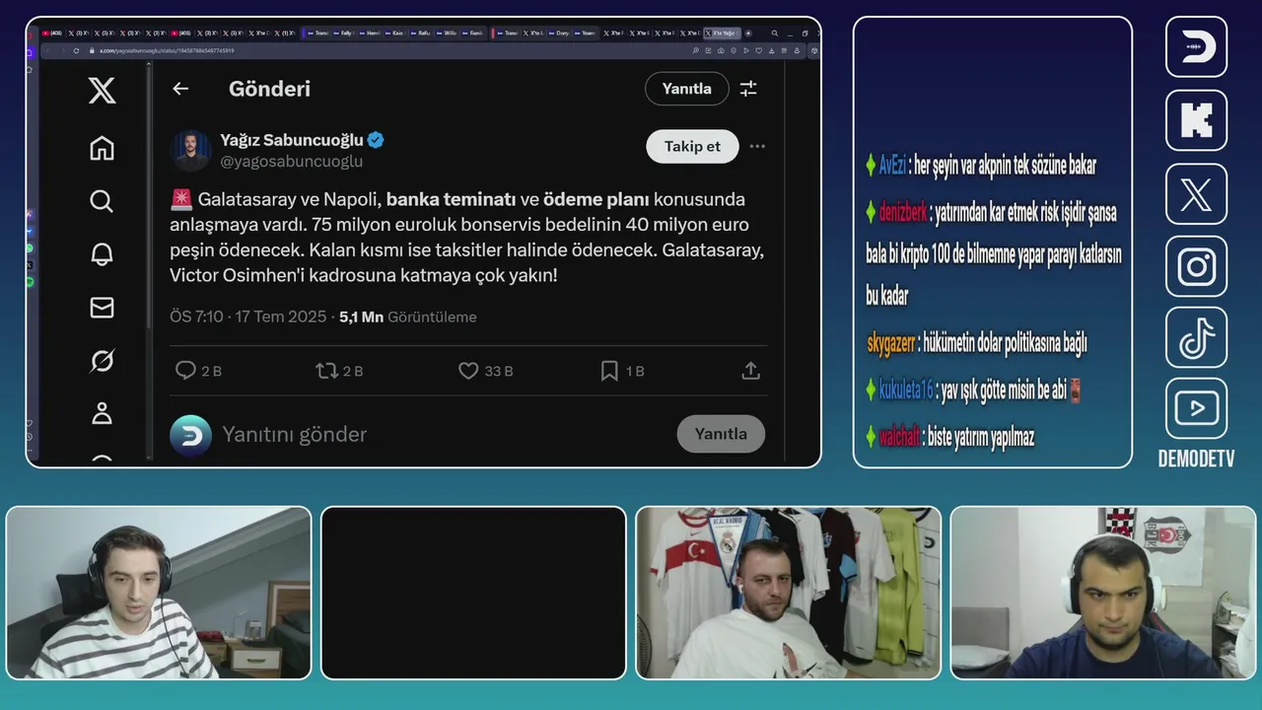This screenshot has height=710, width=1262.
Task: Click chat username kukuleta16
Action: click(x=905, y=390)
